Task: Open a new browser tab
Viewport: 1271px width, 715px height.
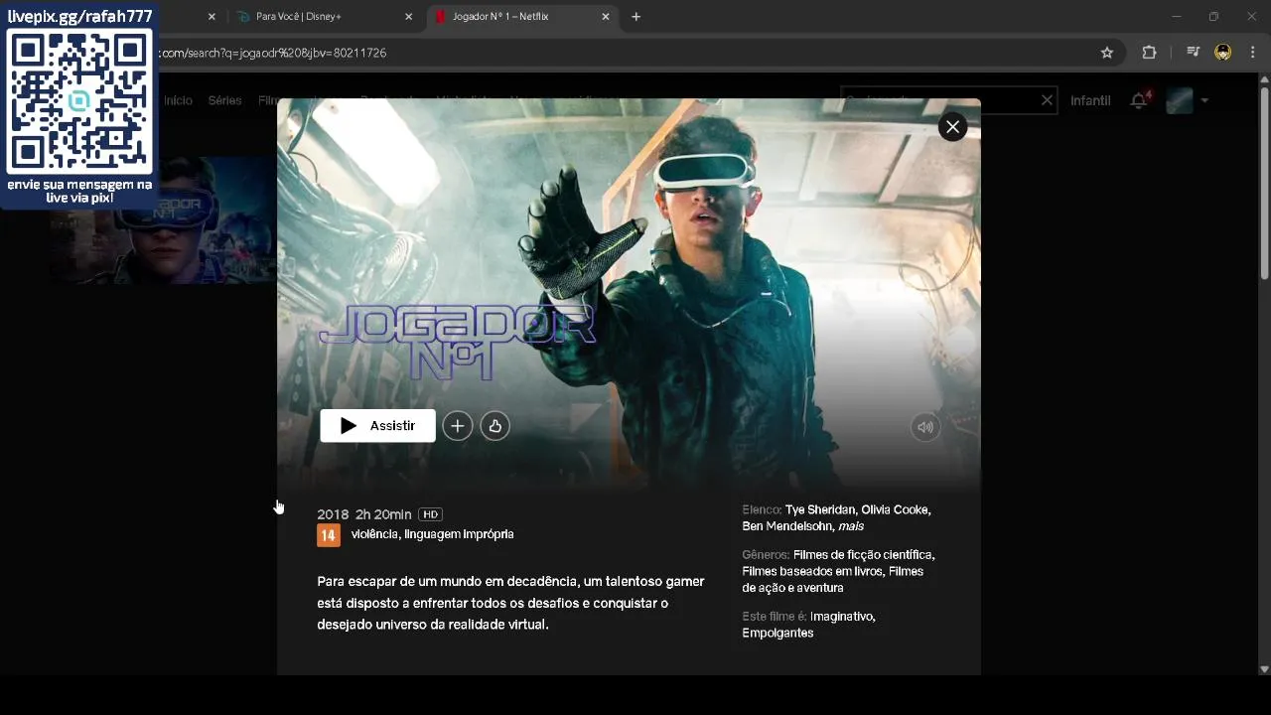Action: 636,17
